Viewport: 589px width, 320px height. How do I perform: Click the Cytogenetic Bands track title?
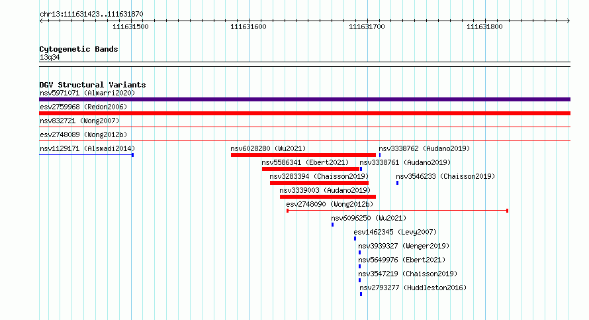click(79, 49)
